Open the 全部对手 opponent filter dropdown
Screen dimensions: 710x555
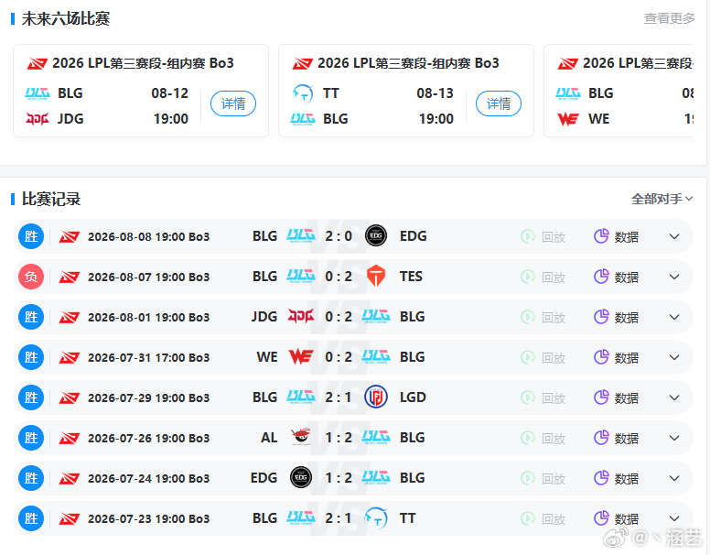(x=662, y=199)
